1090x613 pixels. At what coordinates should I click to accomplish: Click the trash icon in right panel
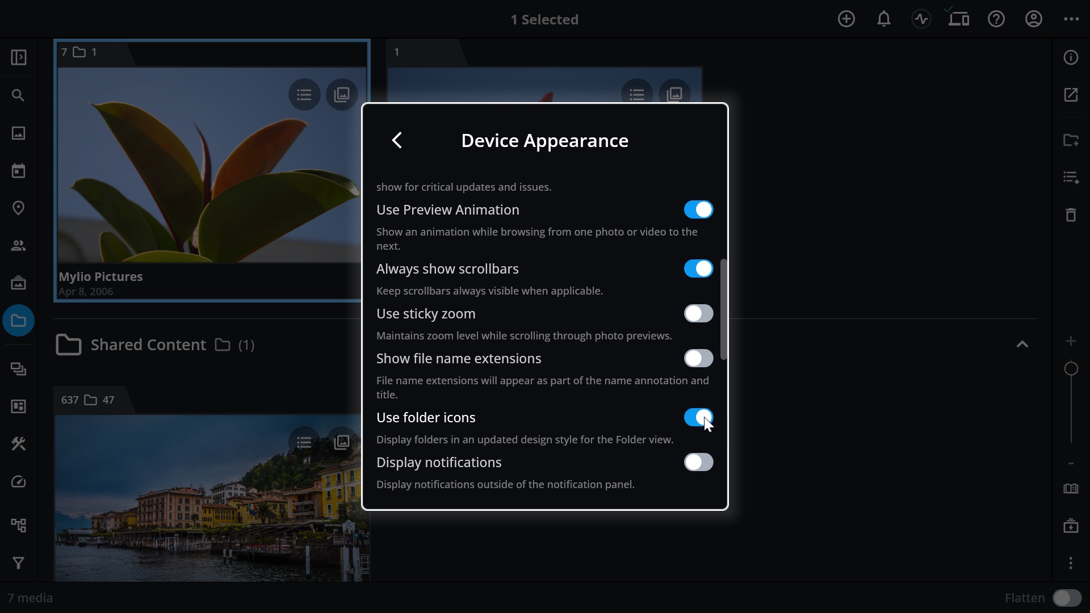pyautogui.click(x=1071, y=215)
